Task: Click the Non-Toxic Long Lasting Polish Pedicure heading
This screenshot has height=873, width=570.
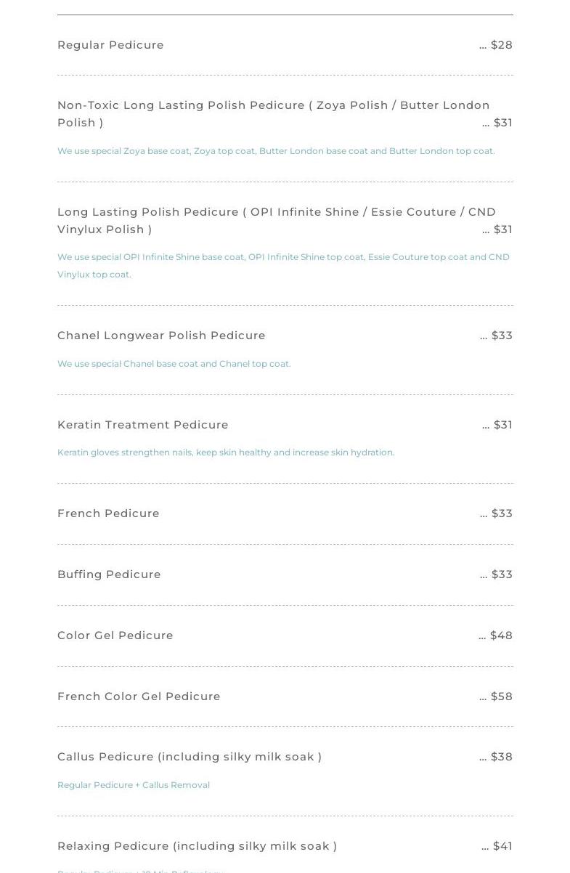Action: coord(273,105)
